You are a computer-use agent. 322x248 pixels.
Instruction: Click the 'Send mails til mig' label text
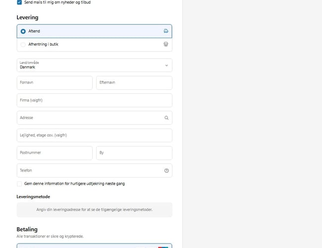pos(57,2)
